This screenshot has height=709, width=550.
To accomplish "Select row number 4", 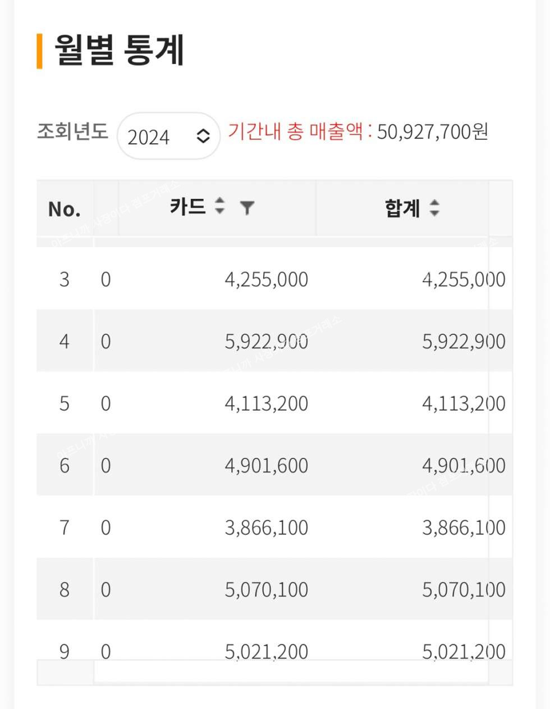I will [x=65, y=341].
